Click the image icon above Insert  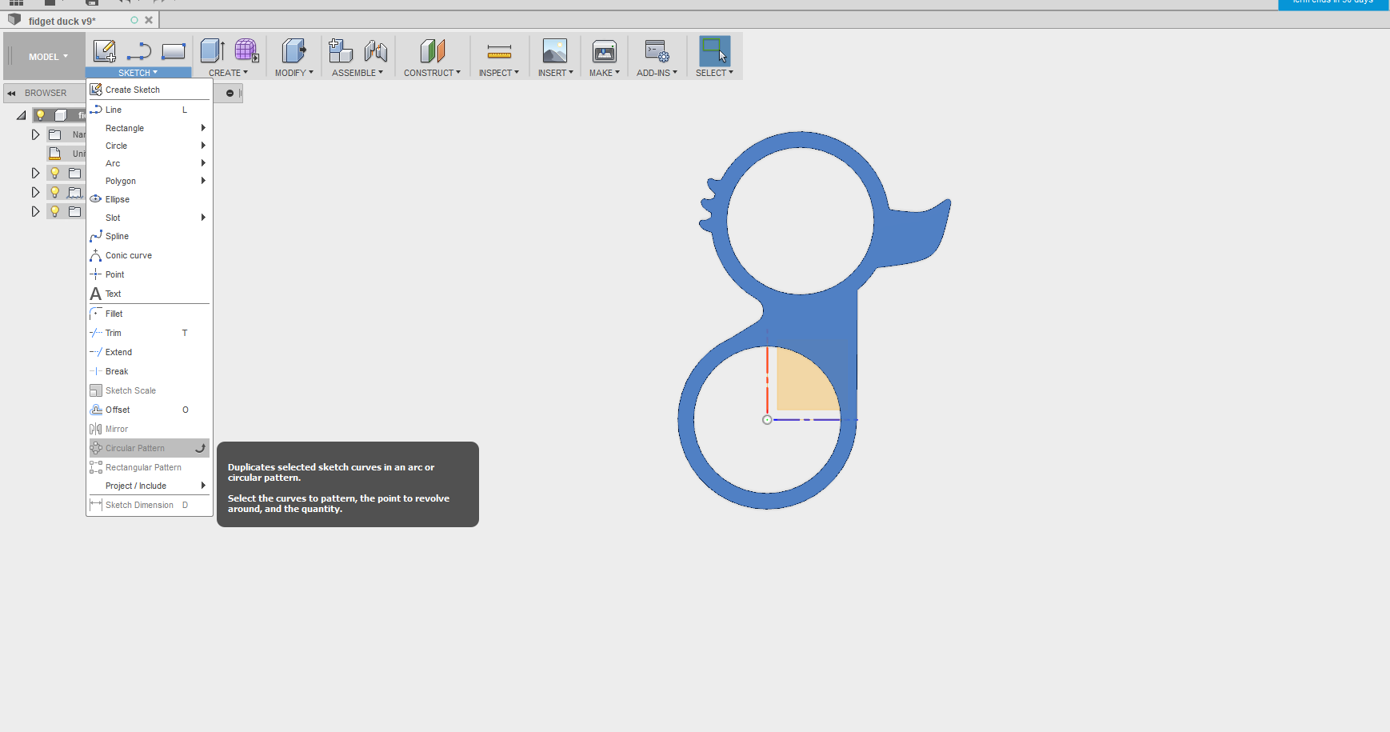tap(554, 51)
